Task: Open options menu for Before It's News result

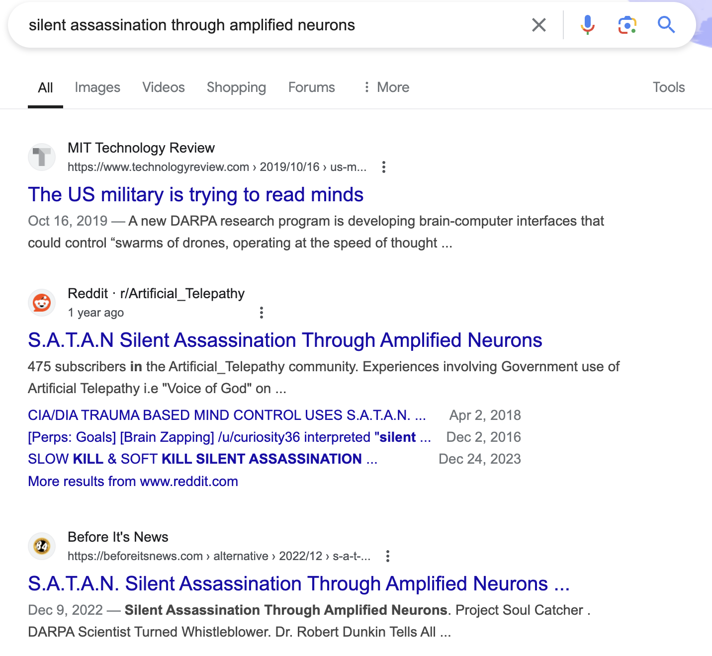Action: 388,556
